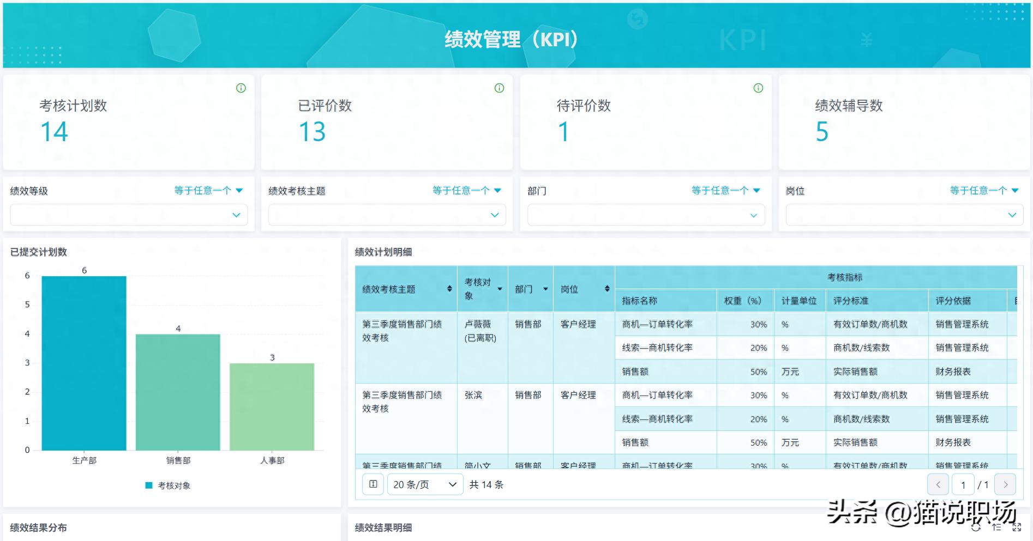The image size is (1033, 541).
Task: Open the 岗位 filter dropdown
Action: [x=904, y=215]
